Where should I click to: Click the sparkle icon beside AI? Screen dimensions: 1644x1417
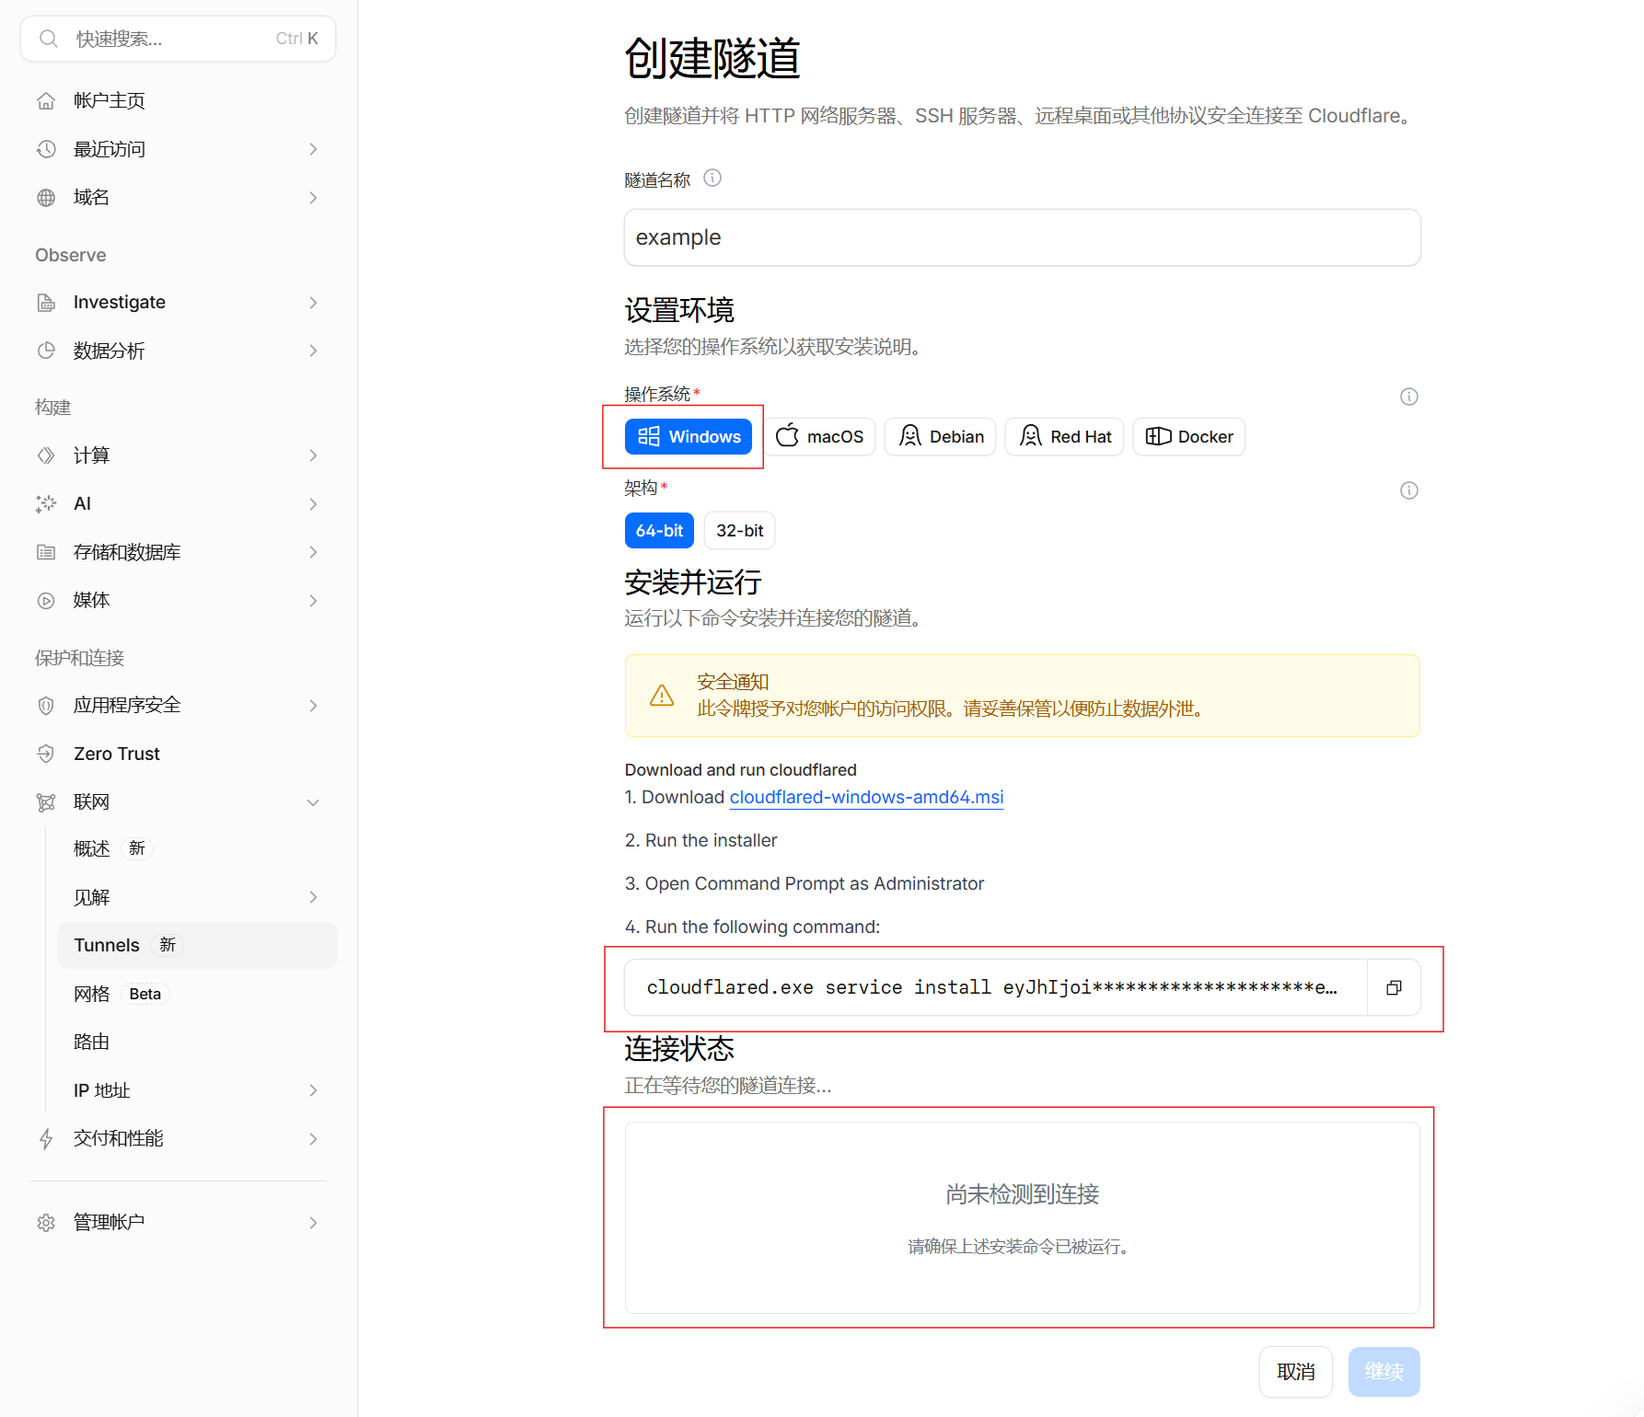[x=46, y=503]
